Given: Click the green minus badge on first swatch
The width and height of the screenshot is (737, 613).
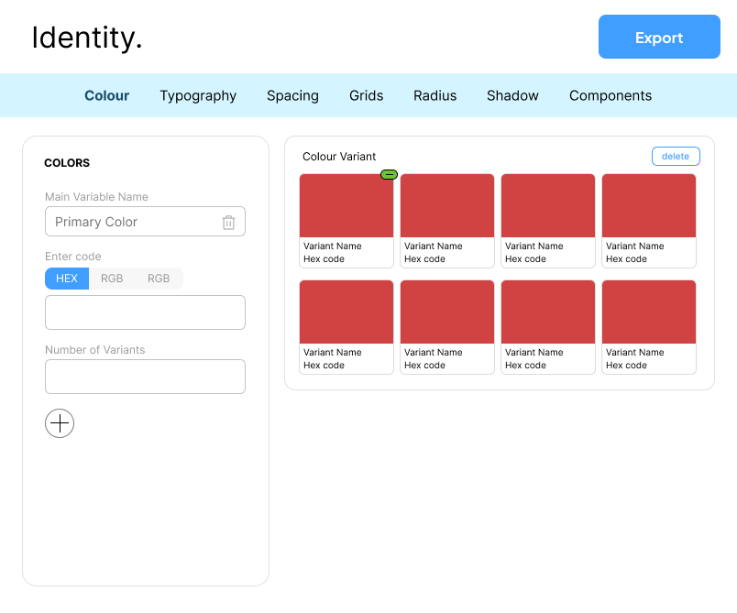Looking at the screenshot, I should (x=389, y=175).
